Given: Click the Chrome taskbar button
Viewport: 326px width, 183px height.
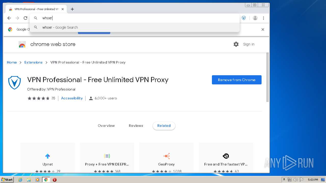Looking at the screenshot, I should (46, 180).
